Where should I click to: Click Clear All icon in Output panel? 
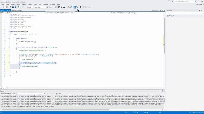coord(57,94)
